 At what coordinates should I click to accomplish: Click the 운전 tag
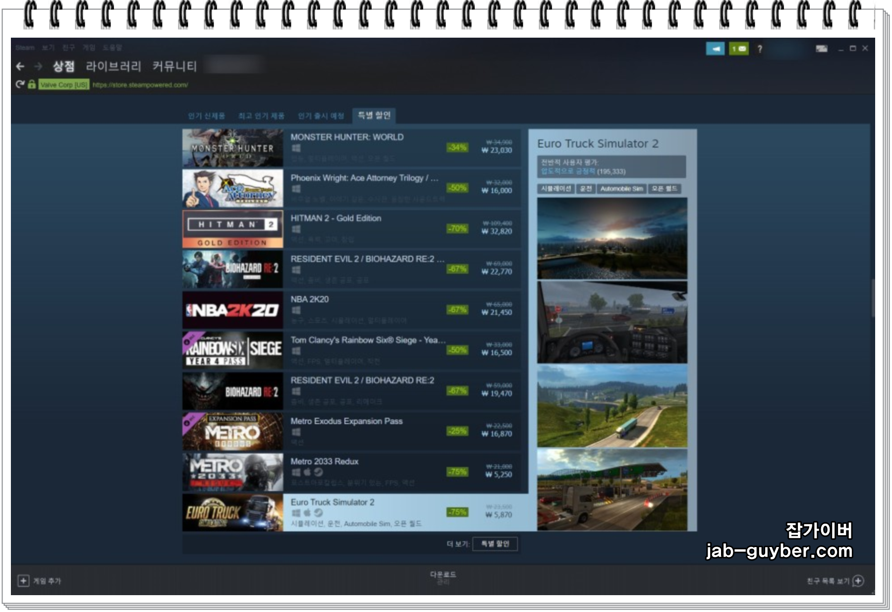pos(586,189)
